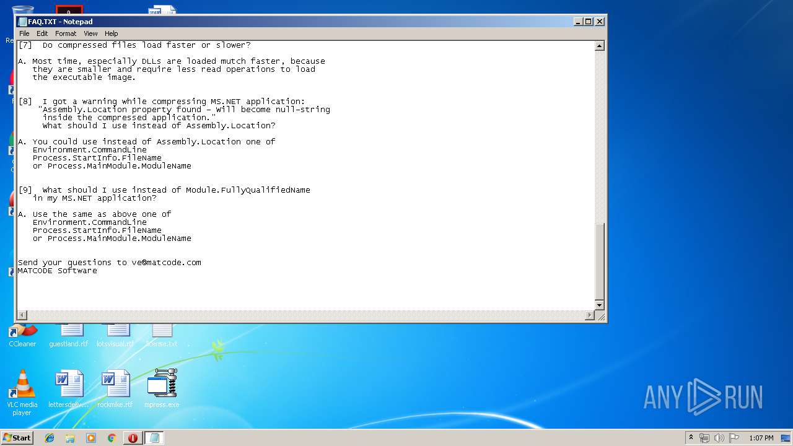Minimize the FAQ.TXT Notepad window
The image size is (793, 446).
(578, 21)
